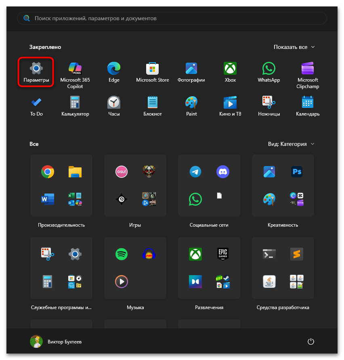Image resolution: width=344 pixels, height=360 pixels.
Task: Click the Развлечения category label
Action: [209, 307]
